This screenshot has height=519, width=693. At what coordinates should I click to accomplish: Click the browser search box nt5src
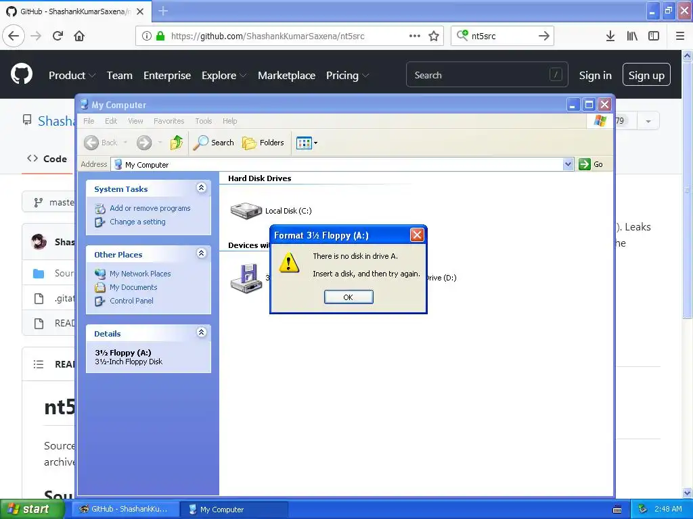[x=501, y=36]
